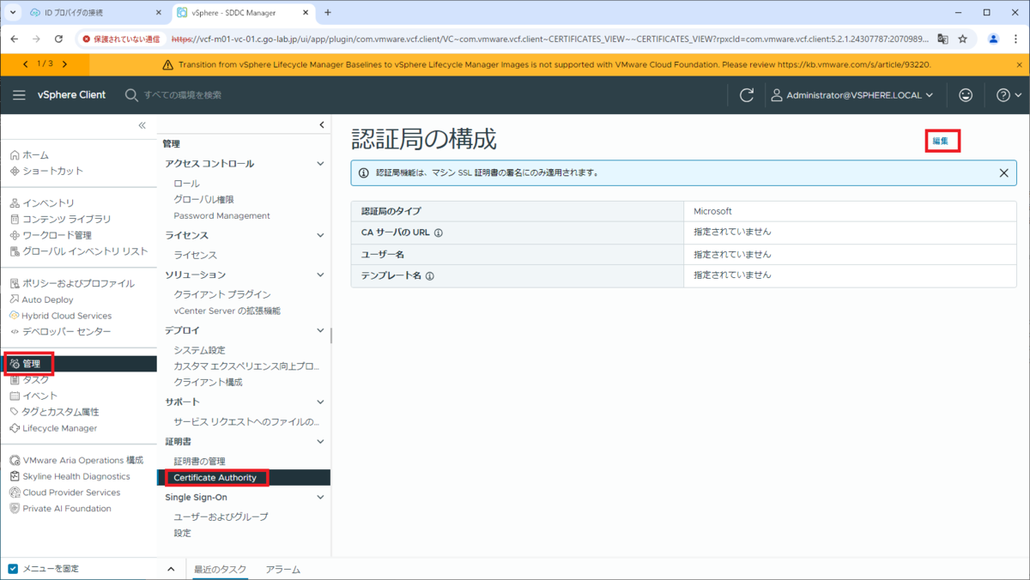This screenshot has height=580, width=1030.
Task: Open Password Management
Action: (221, 215)
